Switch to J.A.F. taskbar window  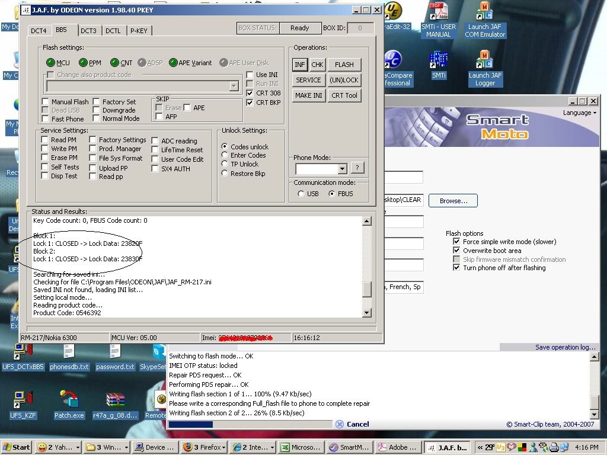tap(448, 447)
